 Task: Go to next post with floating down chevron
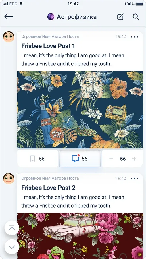12,247
